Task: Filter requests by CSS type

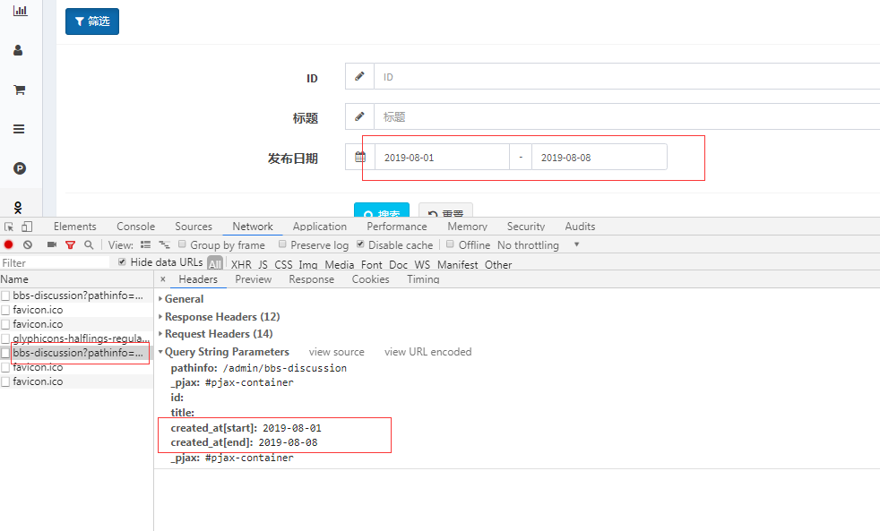Action: (x=283, y=264)
